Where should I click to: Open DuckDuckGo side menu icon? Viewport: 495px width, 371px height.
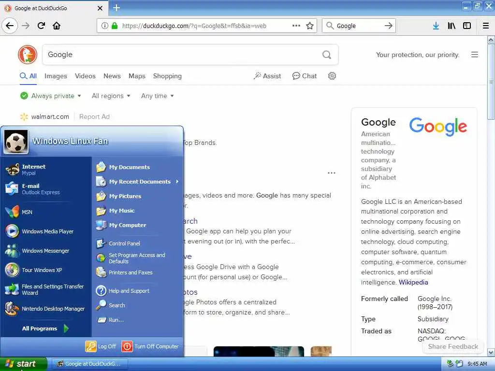coord(475,55)
